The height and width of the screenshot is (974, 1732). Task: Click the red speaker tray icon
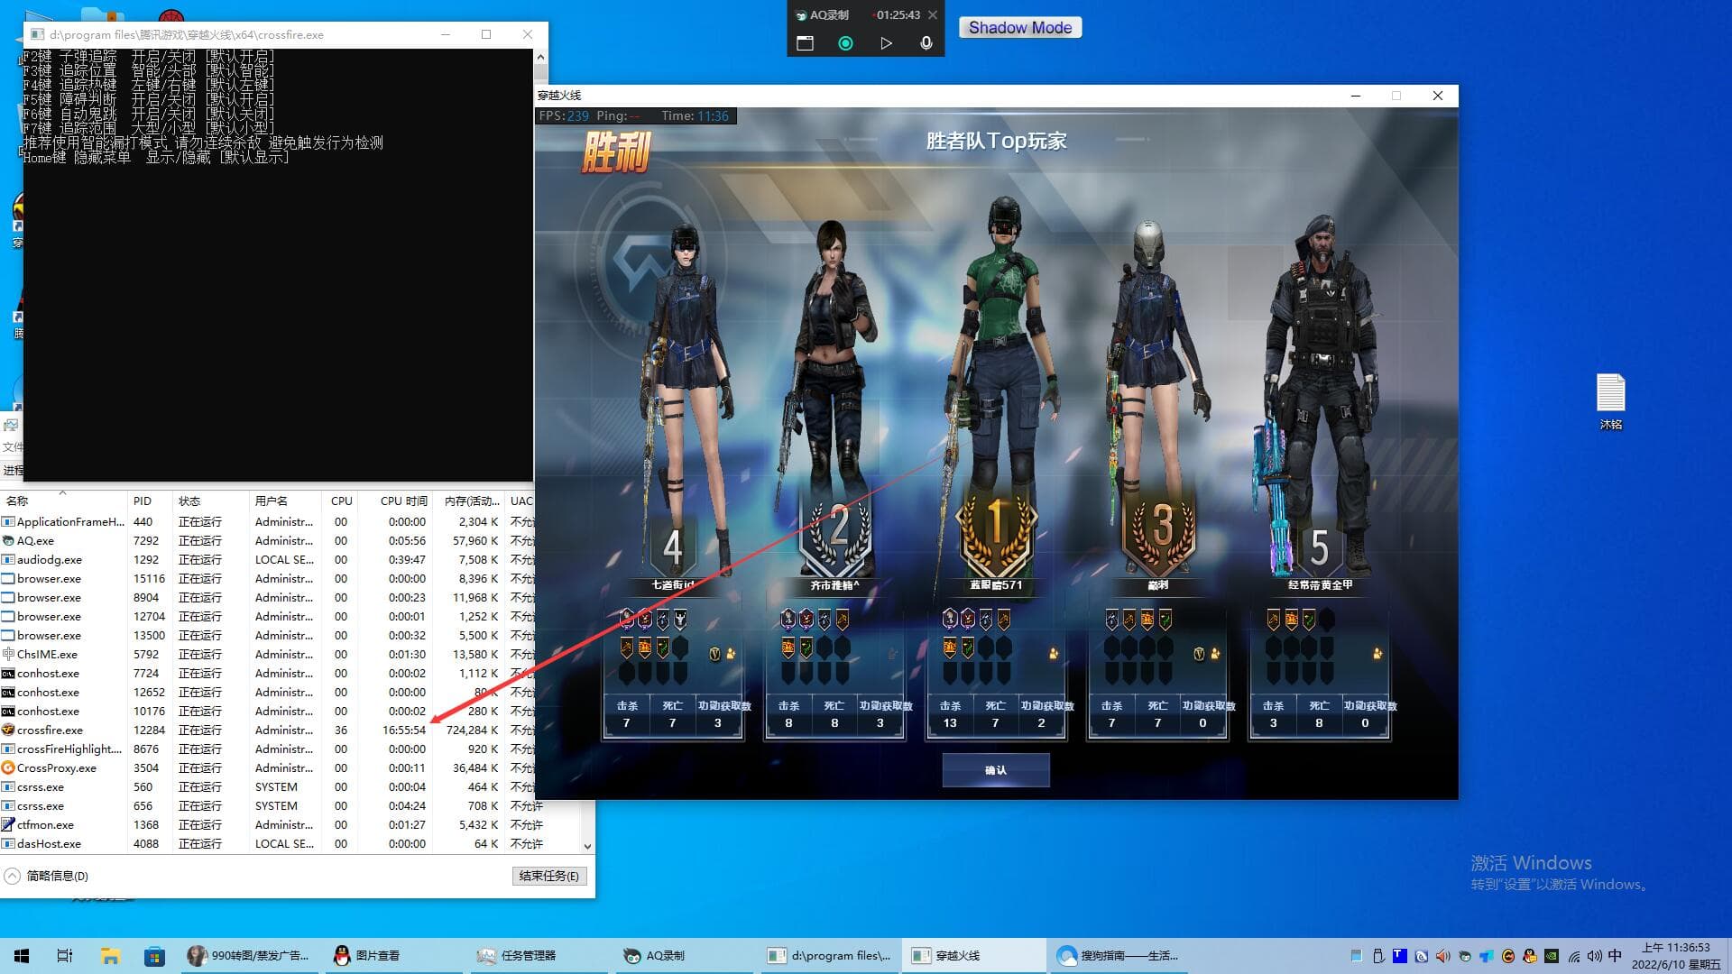point(1442,956)
